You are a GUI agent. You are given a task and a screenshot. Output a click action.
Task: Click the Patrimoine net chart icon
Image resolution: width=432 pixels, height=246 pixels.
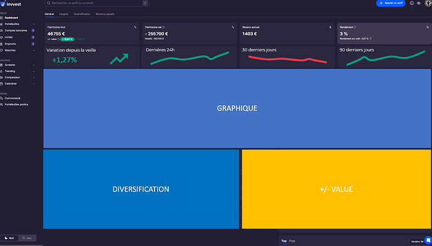(233, 28)
